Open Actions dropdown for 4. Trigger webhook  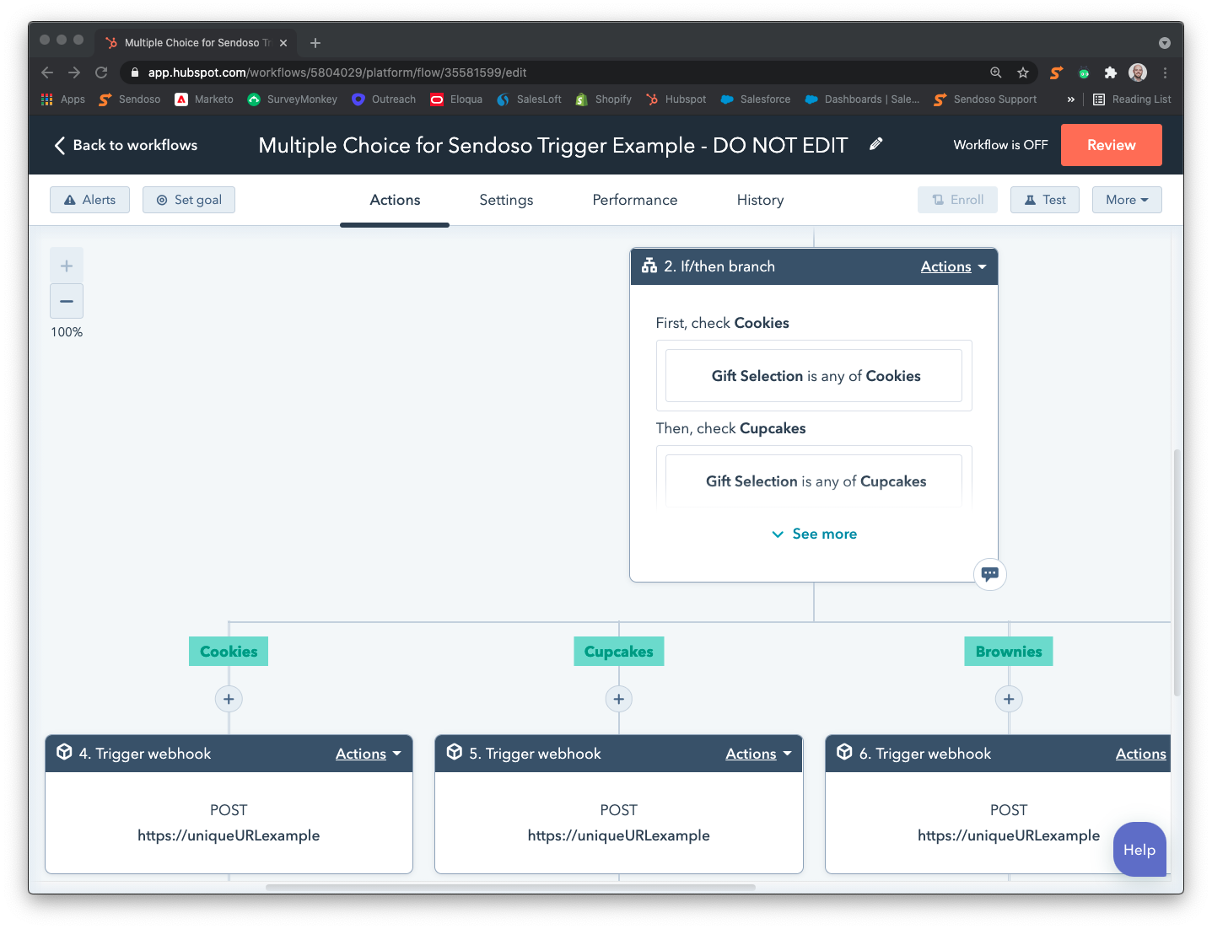[368, 754]
